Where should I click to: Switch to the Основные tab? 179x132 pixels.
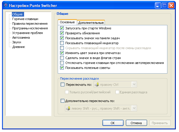[67, 22]
